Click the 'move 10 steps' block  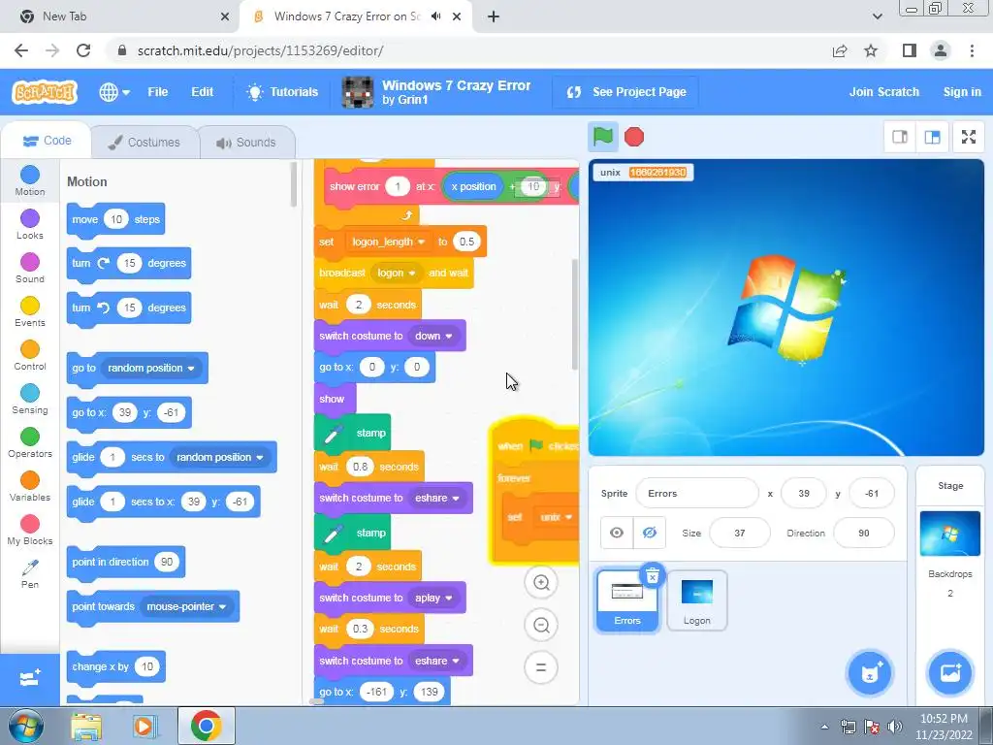pos(115,220)
